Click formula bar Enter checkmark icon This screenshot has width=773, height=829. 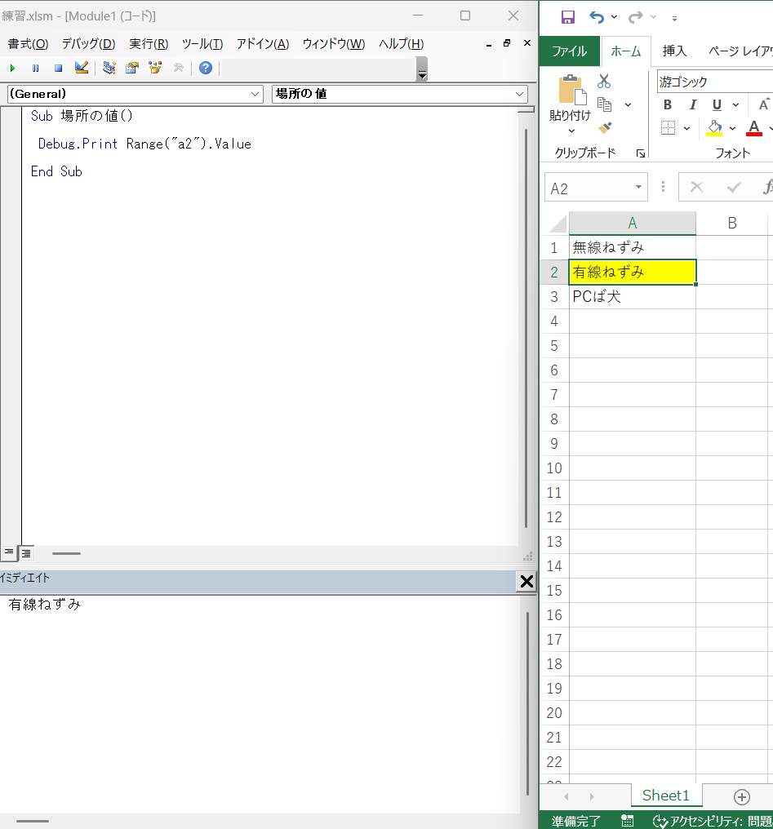point(733,187)
